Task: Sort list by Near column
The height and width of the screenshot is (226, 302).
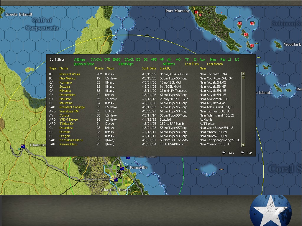Action: coord(203,68)
